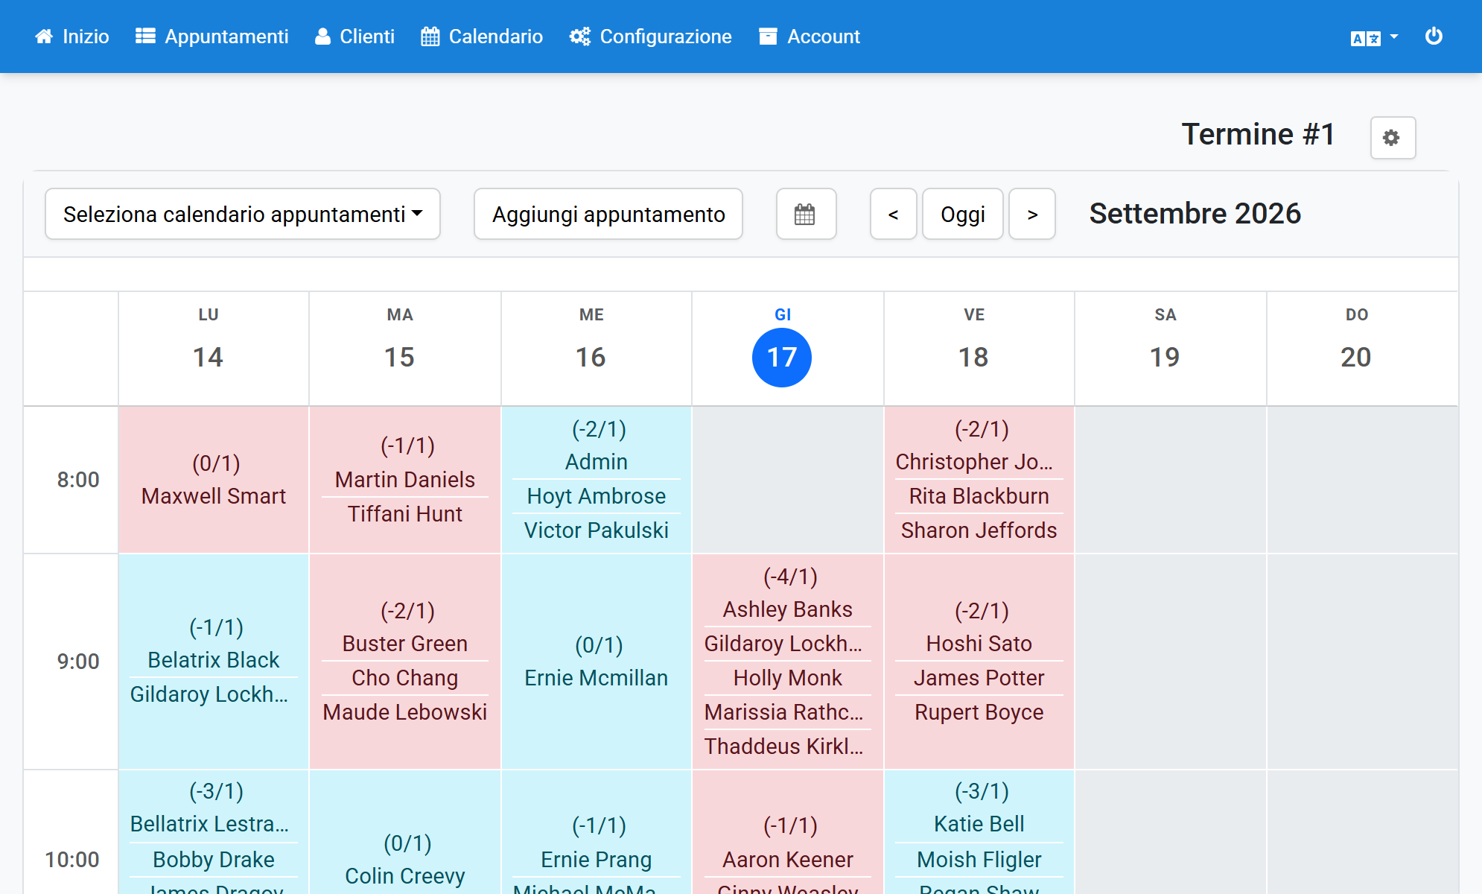
Task: Click Sharon Jeffords appointment
Action: click(979, 530)
